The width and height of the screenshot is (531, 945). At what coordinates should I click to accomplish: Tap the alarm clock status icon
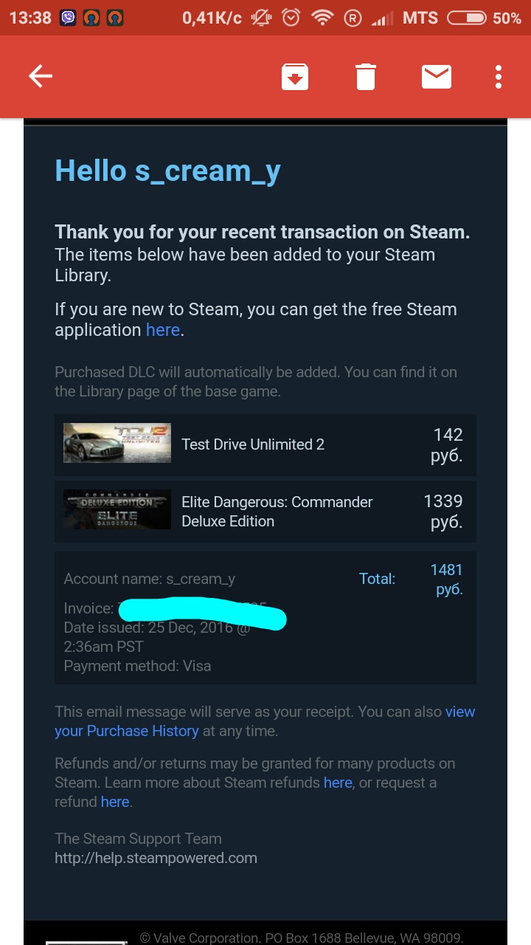tap(291, 18)
